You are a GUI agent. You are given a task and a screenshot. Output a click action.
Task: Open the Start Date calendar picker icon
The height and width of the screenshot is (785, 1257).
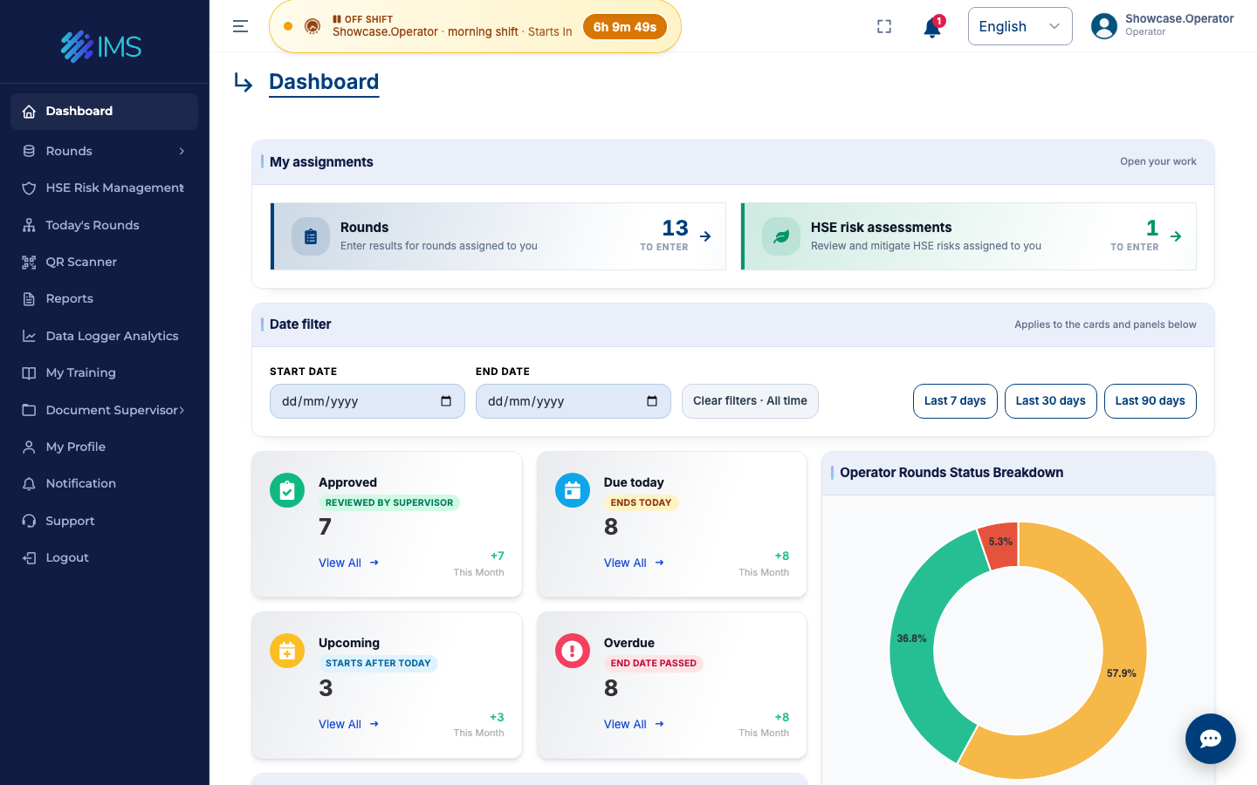point(446,401)
